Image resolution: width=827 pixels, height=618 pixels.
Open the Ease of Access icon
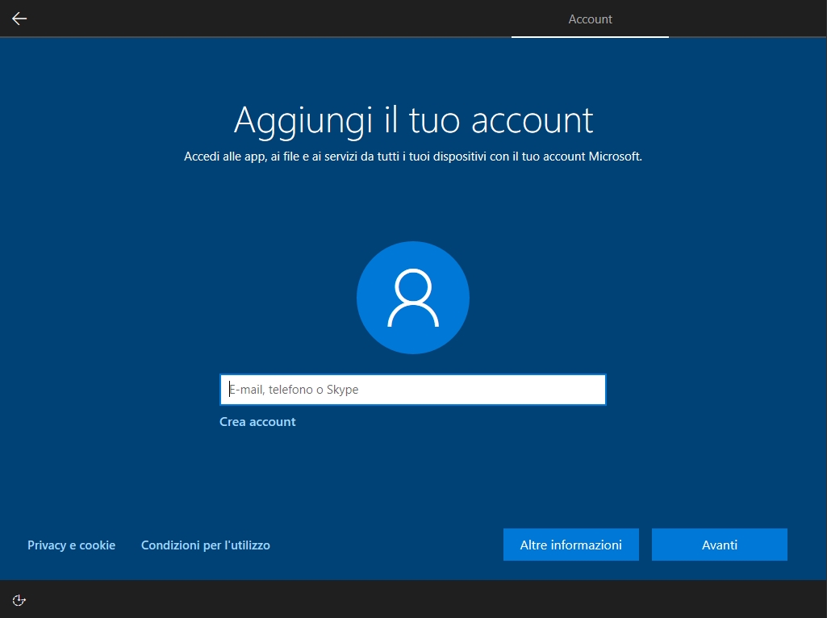pos(19,600)
